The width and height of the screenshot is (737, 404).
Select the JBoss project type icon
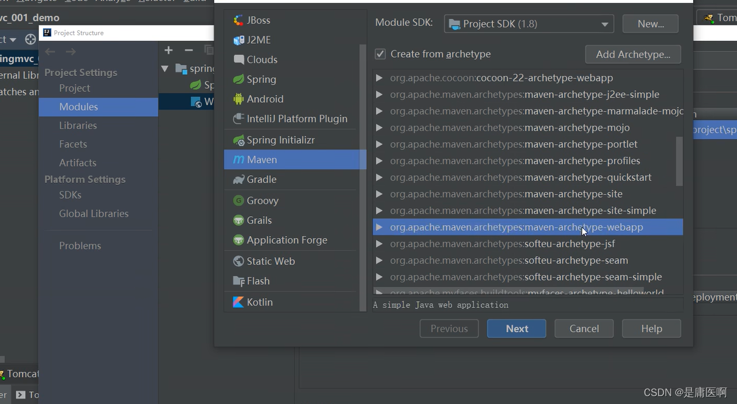coord(239,20)
